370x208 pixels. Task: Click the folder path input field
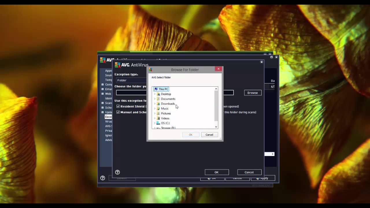tap(175, 93)
